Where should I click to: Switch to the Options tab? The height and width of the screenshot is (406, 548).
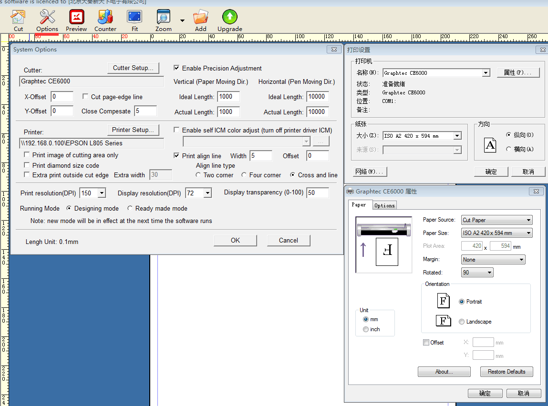tap(384, 205)
